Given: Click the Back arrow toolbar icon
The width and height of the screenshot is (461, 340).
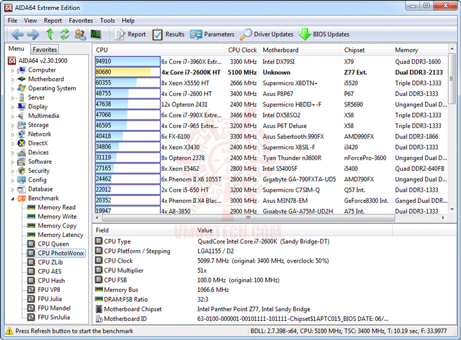Looking at the screenshot, I should 17,35.
